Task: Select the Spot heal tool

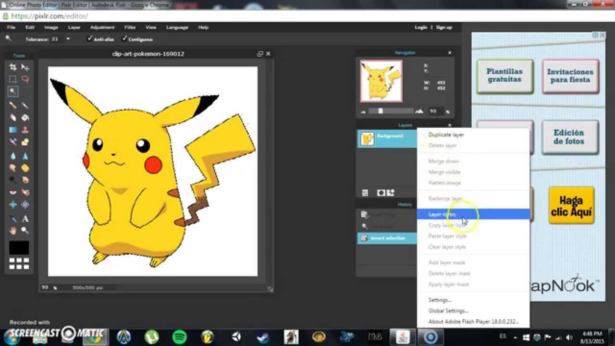Action: pos(25,192)
